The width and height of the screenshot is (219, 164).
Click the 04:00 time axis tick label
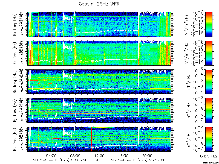(x=51, y=156)
